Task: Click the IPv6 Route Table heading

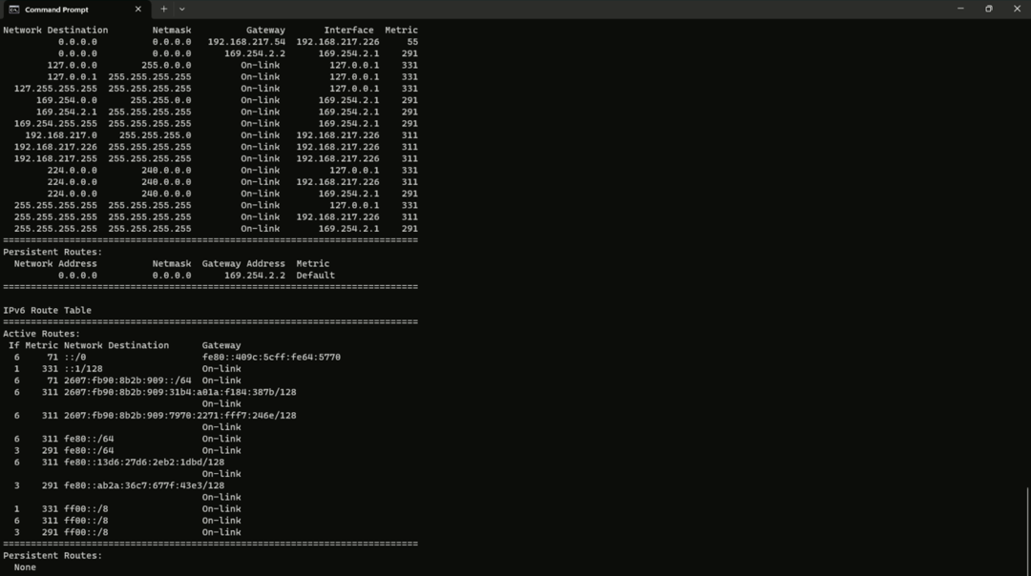Action: click(47, 311)
